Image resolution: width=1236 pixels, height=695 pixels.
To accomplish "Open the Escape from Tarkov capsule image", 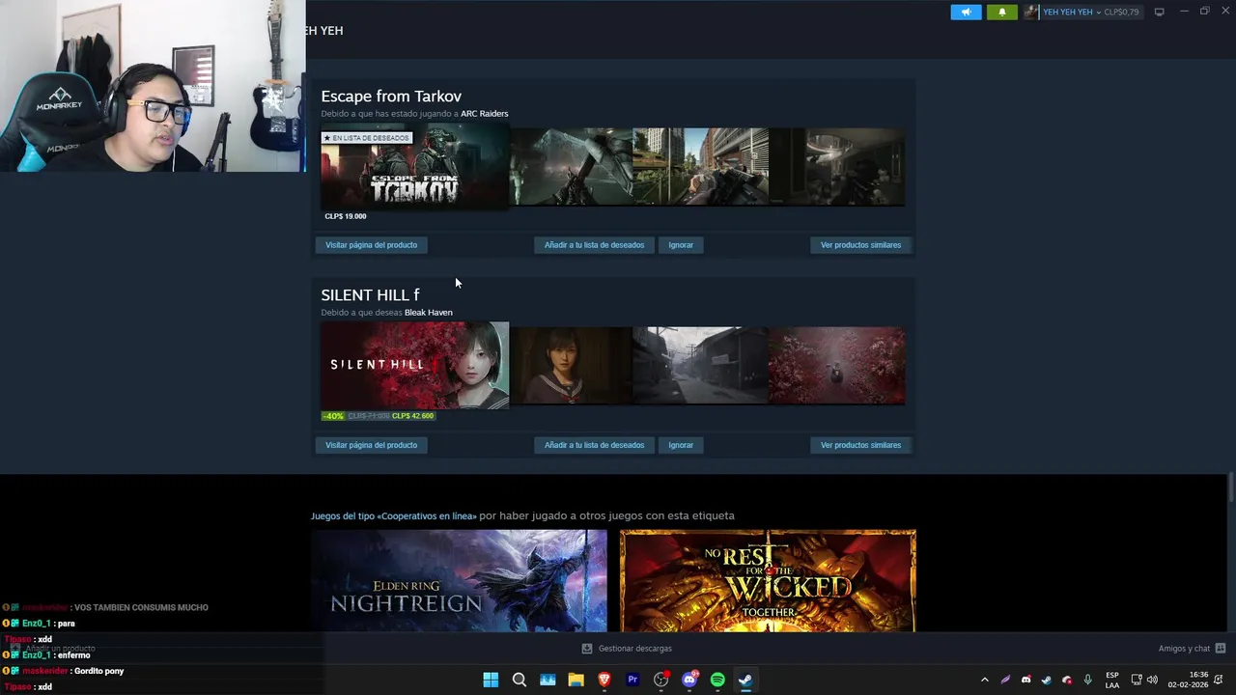I will point(414,168).
